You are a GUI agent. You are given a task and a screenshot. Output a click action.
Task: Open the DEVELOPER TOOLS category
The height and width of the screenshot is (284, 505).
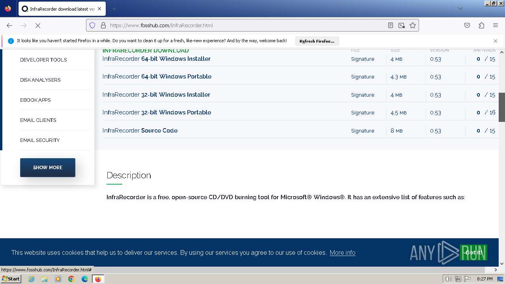[x=43, y=60]
